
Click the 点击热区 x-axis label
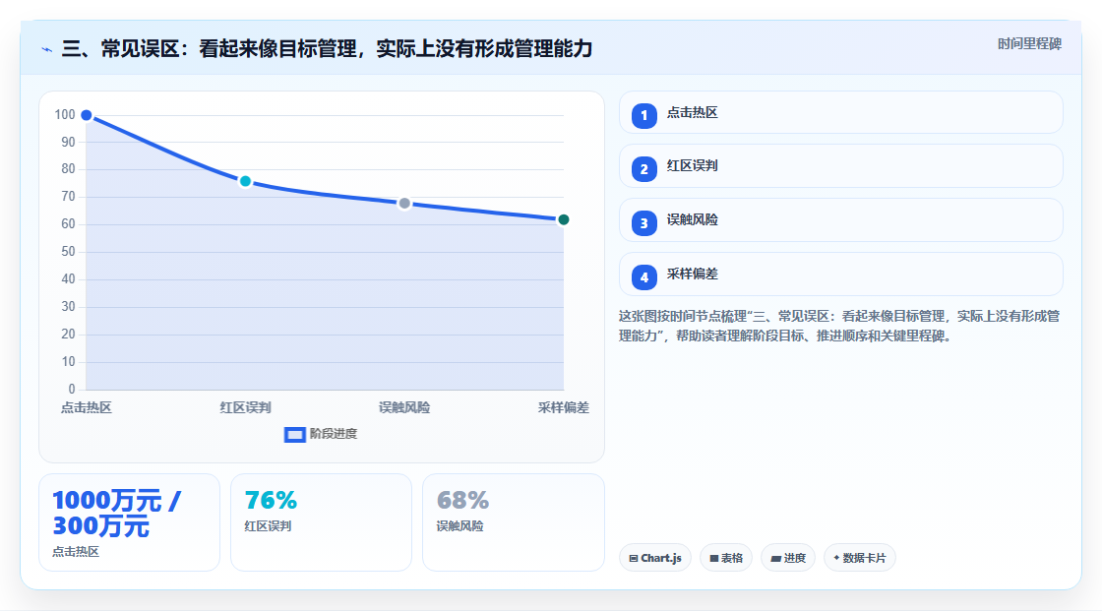tap(87, 407)
